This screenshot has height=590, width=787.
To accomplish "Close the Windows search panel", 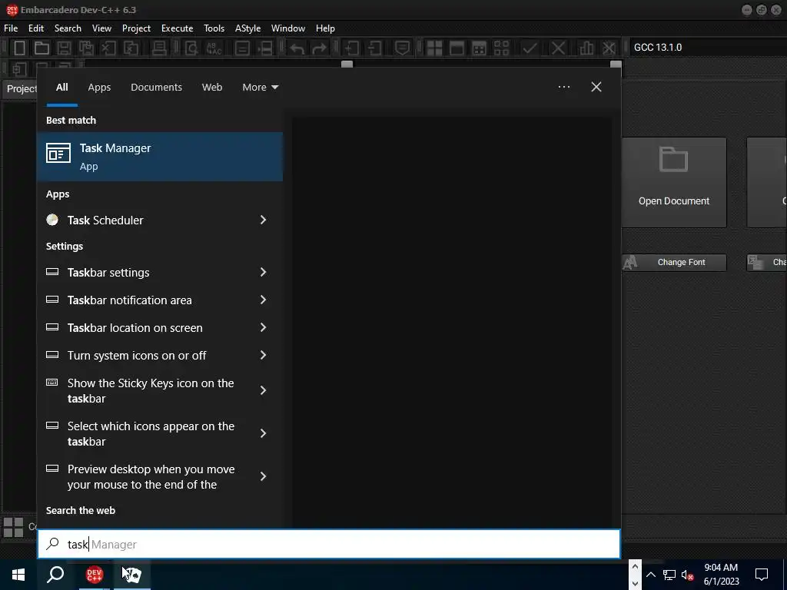I will pyautogui.click(x=596, y=87).
